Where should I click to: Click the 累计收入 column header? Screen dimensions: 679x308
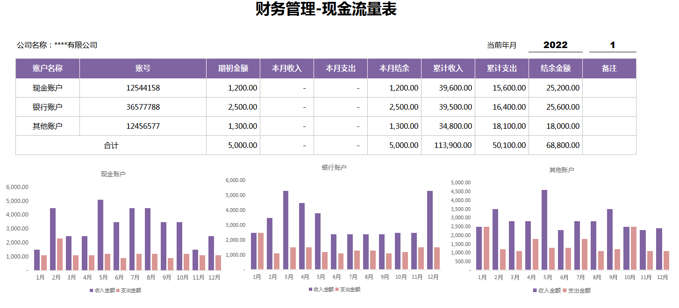click(448, 68)
